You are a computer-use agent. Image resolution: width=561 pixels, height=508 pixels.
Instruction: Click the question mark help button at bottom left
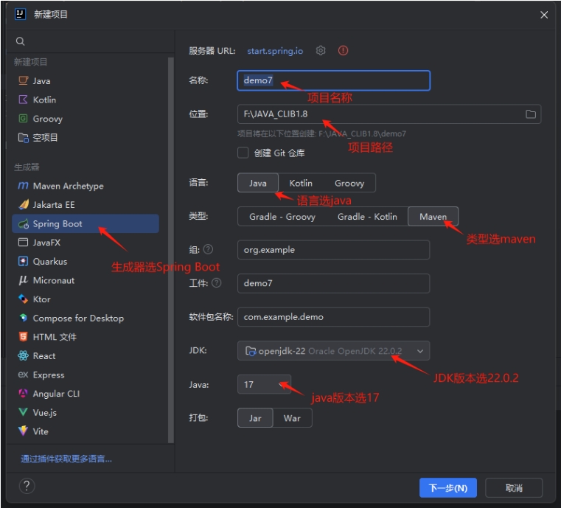coord(27,486)
